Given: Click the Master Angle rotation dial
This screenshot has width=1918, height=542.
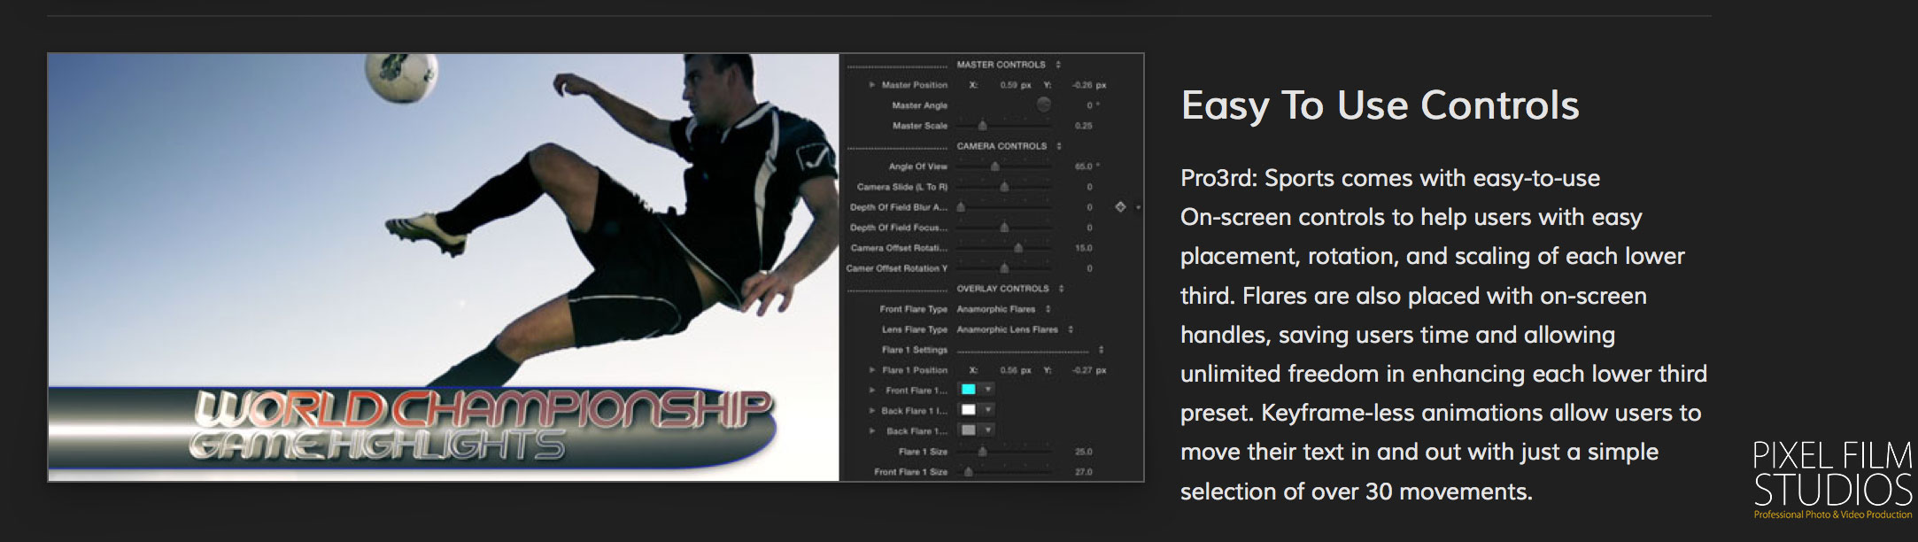Looking at the screenshot, I should coord(1044,105).
